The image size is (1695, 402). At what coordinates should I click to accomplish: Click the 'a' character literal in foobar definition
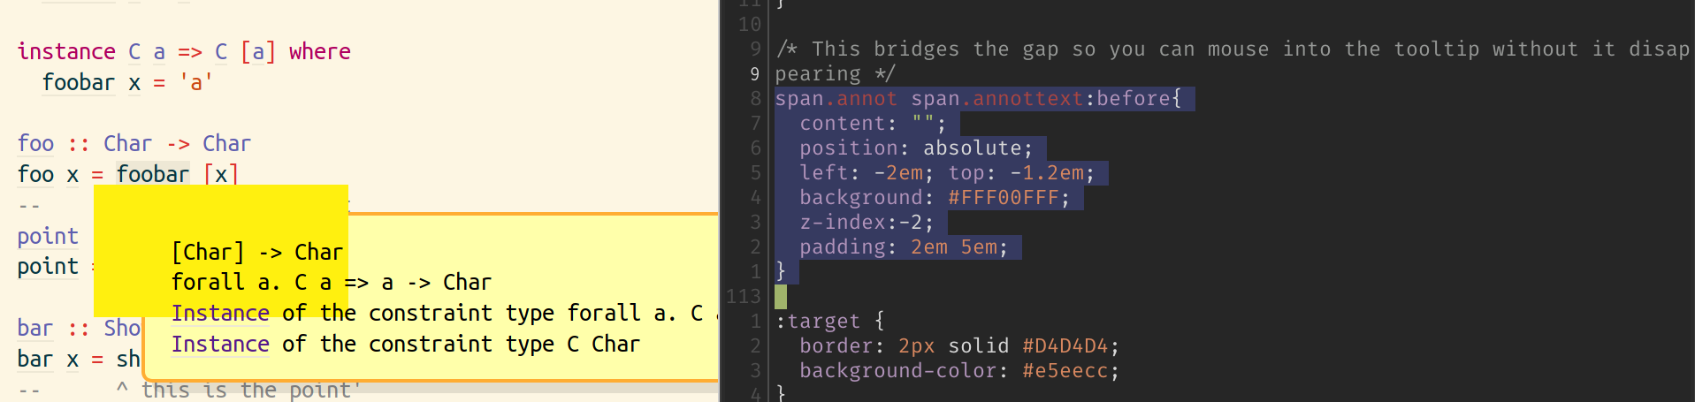tap(195, 82)
